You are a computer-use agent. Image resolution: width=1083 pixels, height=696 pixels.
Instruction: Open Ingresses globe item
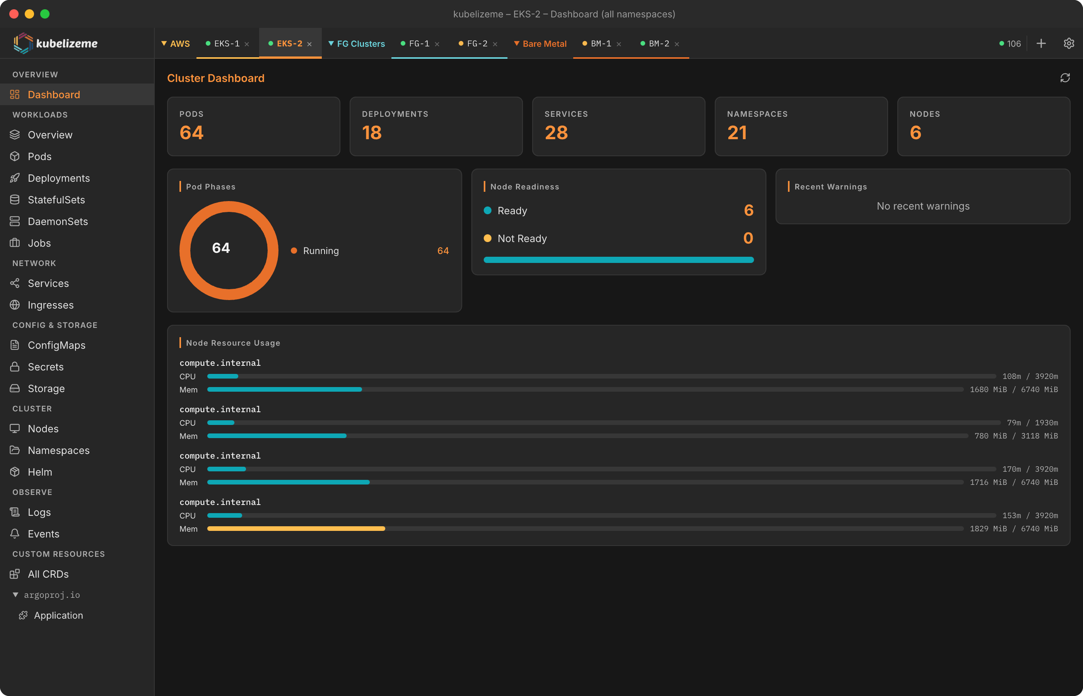[50, 305]
